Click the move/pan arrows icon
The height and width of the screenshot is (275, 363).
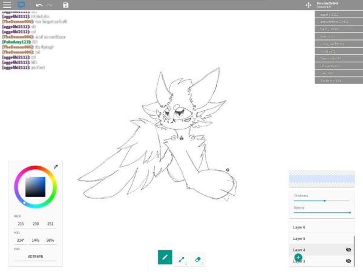(x=309, y=5)
